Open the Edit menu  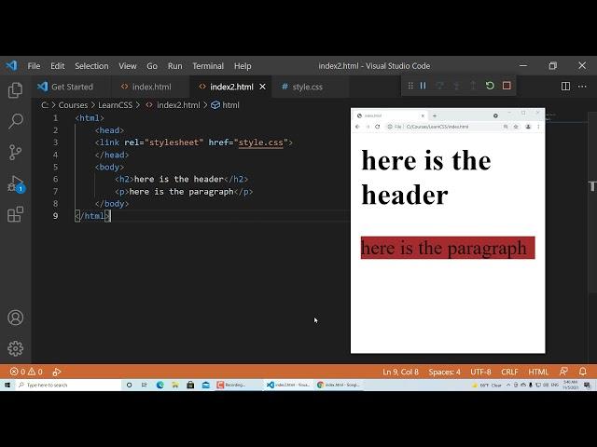pyautogui.click(x=58, y=66)
